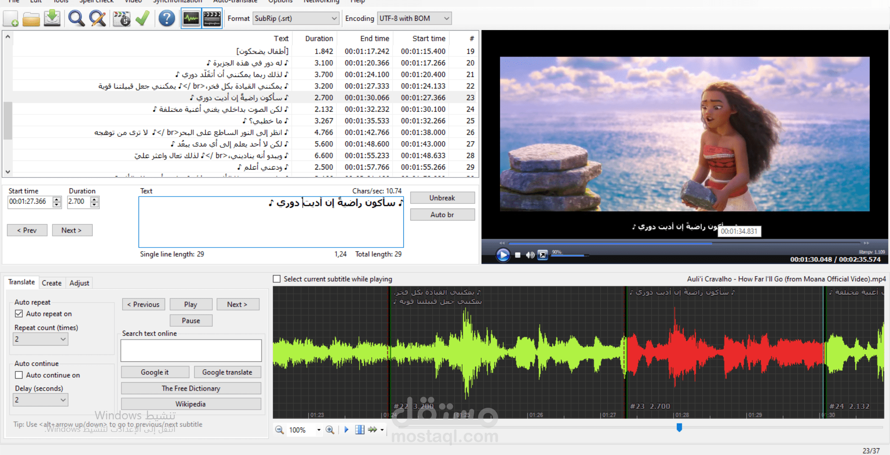Toggle the Auto repeat on checkbox
The image size is (890, 455).
19,314
